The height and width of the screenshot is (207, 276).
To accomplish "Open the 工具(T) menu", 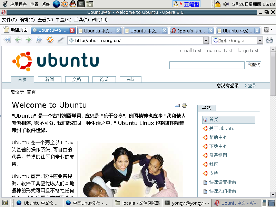I will coord(81,20).
